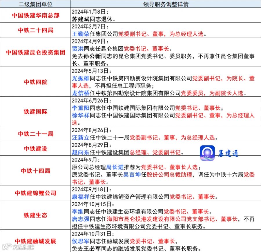Click the name 苏建斌
Screen dimensions: 261x252
[81, 19]
